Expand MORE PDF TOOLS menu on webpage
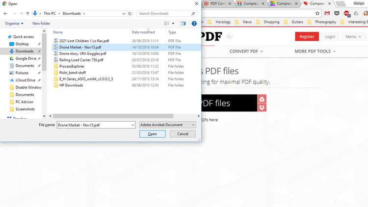This screenshot has width=368, height=207. (x=315, y=51)
